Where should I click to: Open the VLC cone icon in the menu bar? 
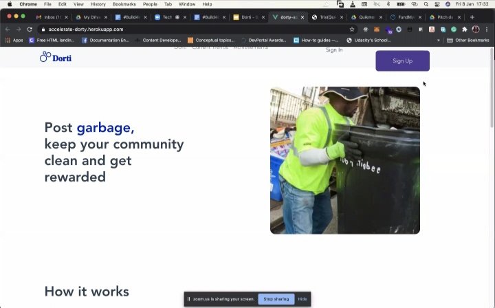pyautogui.click(x=353, y=4)
